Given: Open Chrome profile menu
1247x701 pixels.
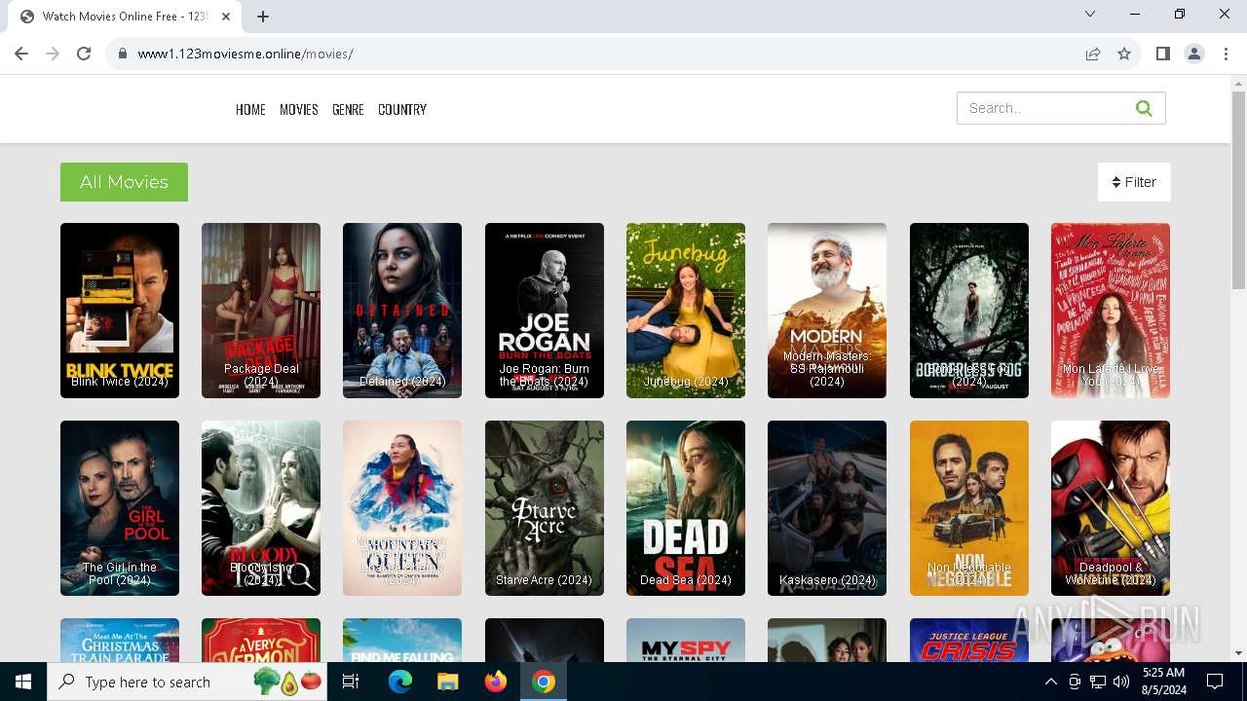Looking at the screenshot, I should tap(1194, 54).
